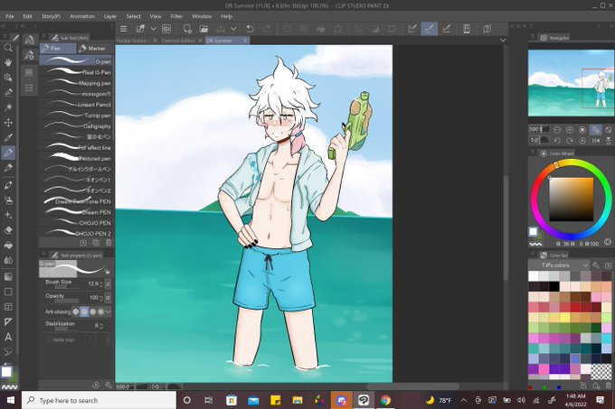615x409 pixels.
Task: Choose the Calligraphy sub tool
Action: pyautogui.click(x=76, y=126)
